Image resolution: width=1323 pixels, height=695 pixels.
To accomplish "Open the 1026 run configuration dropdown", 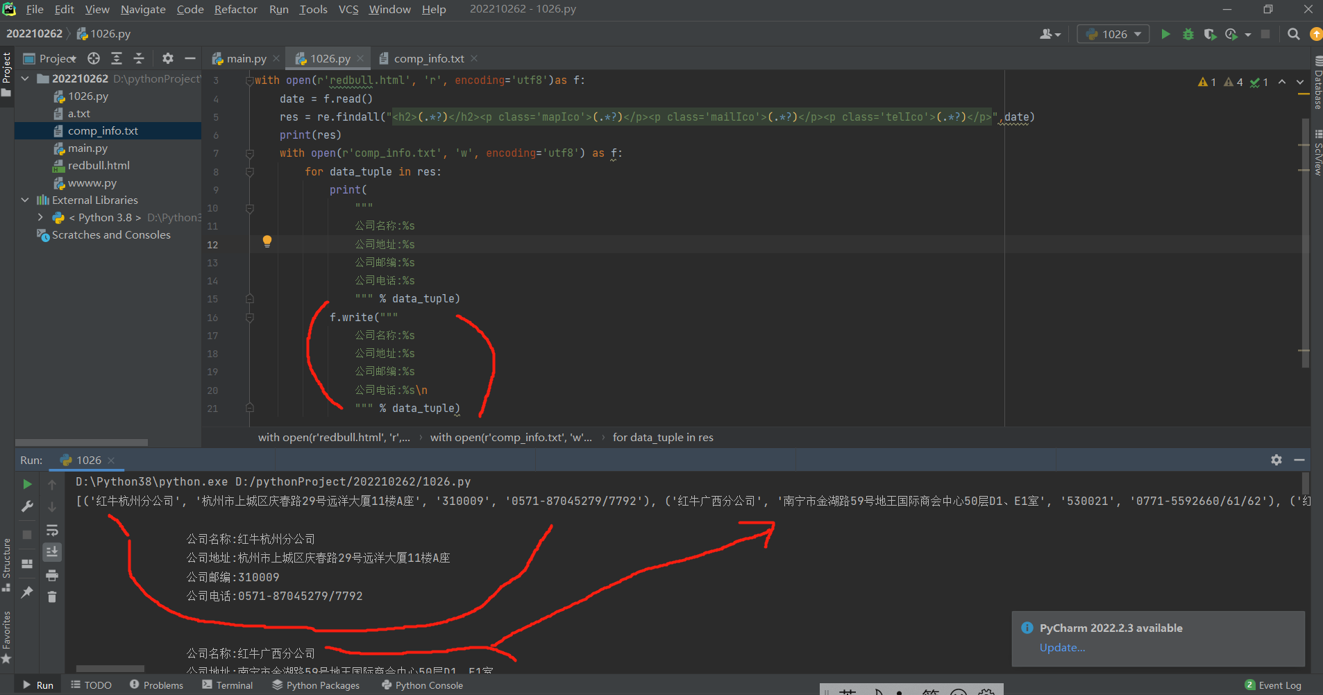I will click(1113, 34).
